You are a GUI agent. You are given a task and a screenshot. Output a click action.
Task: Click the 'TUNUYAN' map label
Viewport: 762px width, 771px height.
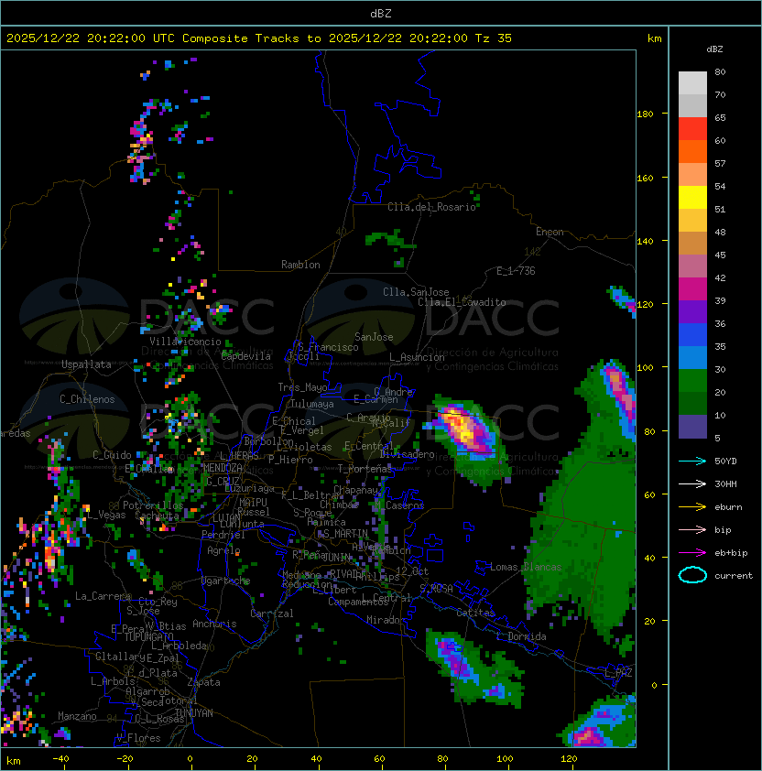pyautogui.click(x=194, y=713)
